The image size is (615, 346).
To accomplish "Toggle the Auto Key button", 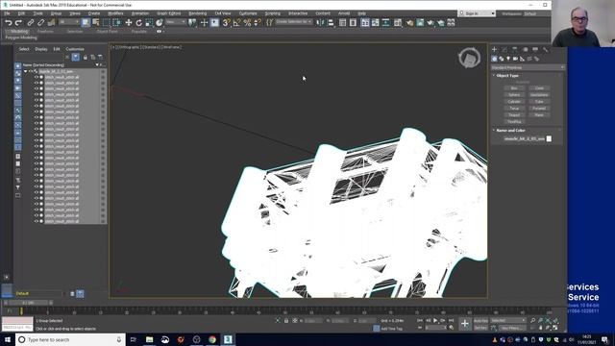I will [480, 320].
